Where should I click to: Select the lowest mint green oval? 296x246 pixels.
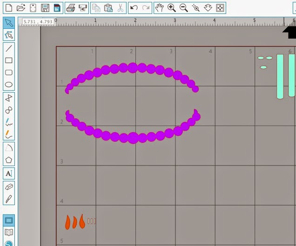coord(263,67)
